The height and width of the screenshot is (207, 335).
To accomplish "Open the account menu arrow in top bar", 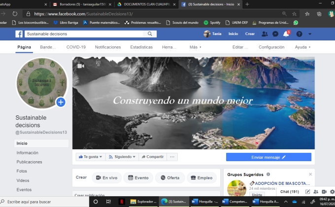I will 311,34.
